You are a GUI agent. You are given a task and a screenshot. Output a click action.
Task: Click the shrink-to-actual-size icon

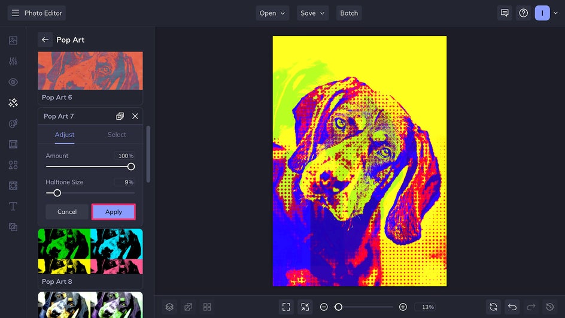tap(305, 307)
